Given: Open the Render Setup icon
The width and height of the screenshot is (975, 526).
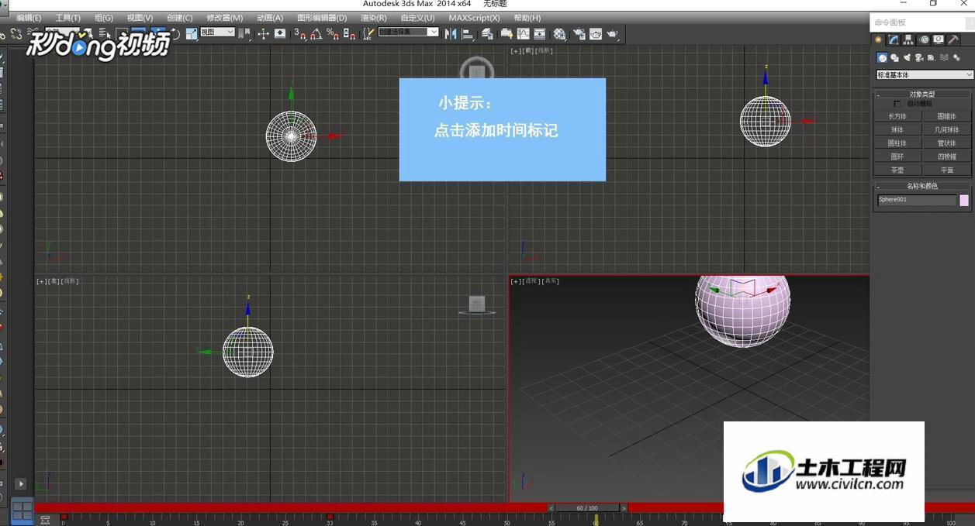Looking at the screenshot, I should tap(579, 34).
